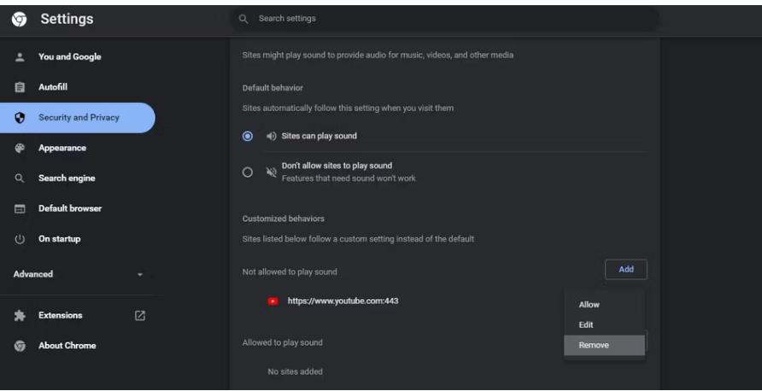Click the About Chrome logo icon
Screen dimensions: 762x391
tap(20, 346)
